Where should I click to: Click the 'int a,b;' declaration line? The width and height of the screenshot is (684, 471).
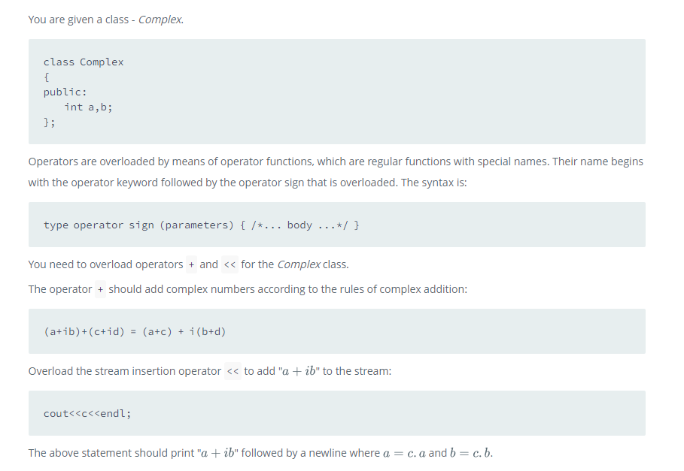pyautogui.click(x=88, y=107)
